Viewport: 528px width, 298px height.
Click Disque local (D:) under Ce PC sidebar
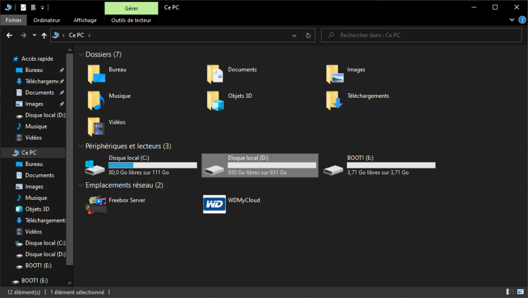point(45,254)
